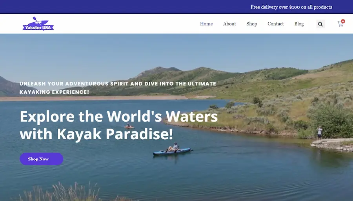
Task: Visit the Blog menu link
Action: pos(299,24)
